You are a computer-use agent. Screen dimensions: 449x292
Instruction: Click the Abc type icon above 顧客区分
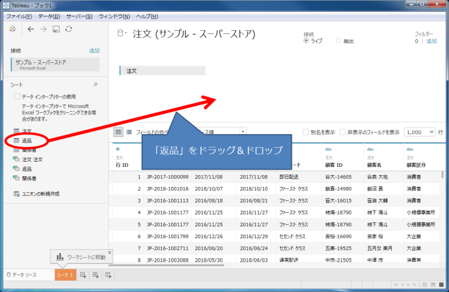410,149
